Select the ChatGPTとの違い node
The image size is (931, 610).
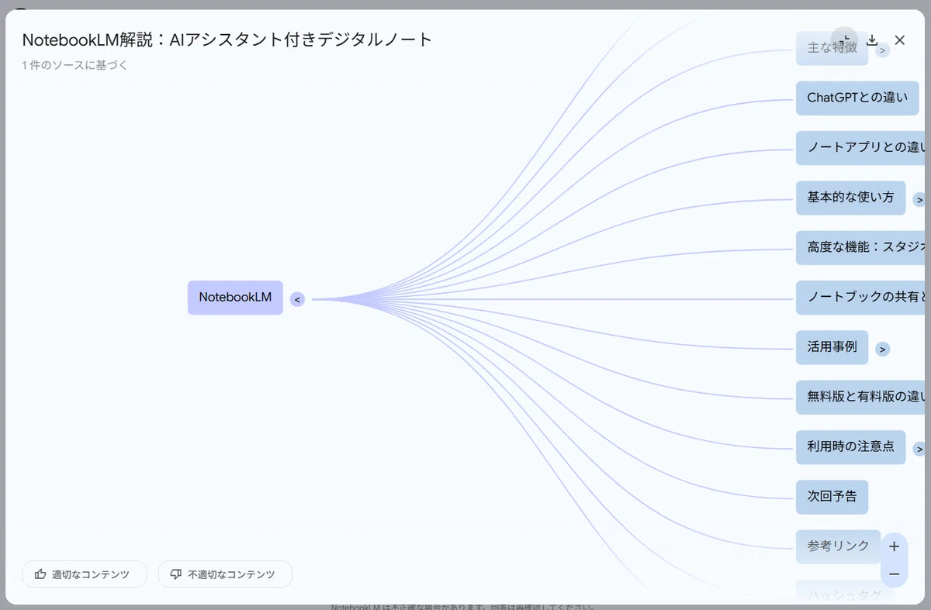pos(857,98)
